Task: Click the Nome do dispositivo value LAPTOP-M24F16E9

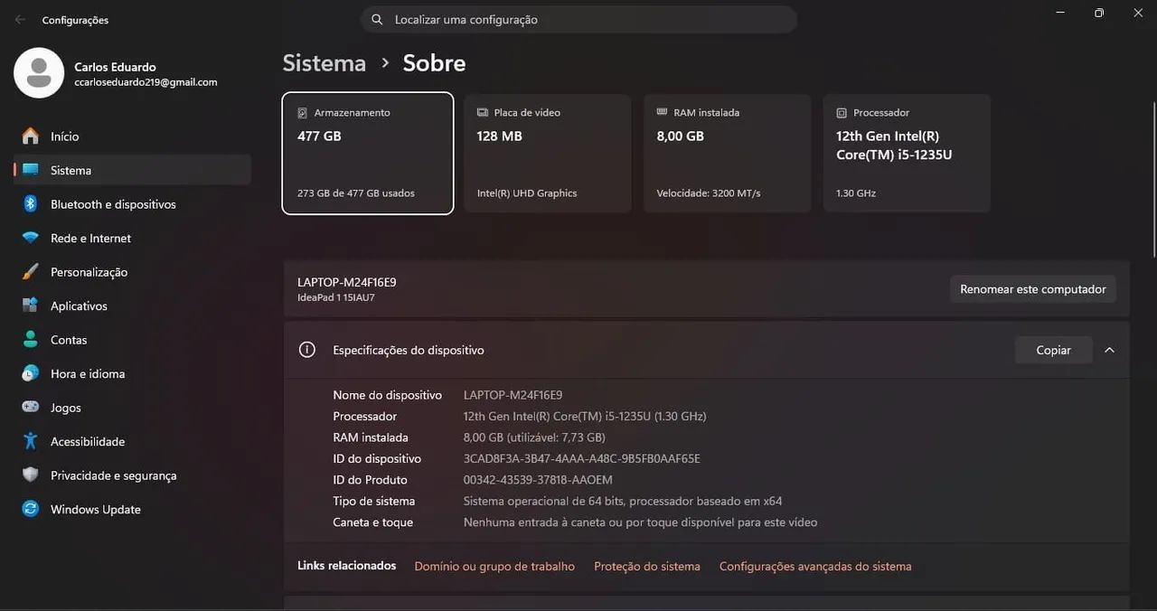Action: tap(513, 395)
